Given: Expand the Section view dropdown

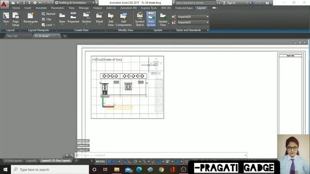Looking at the screenshot, I should (87, 24).
